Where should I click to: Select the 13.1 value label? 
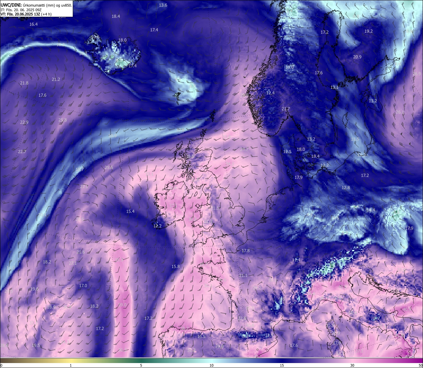(334, 87)
